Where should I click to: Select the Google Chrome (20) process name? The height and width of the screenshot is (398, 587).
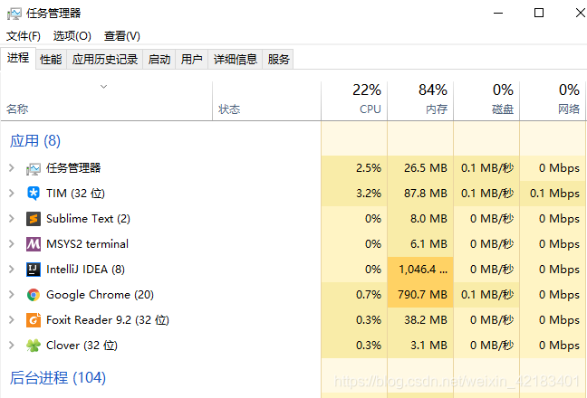click(x=100, y=295)
